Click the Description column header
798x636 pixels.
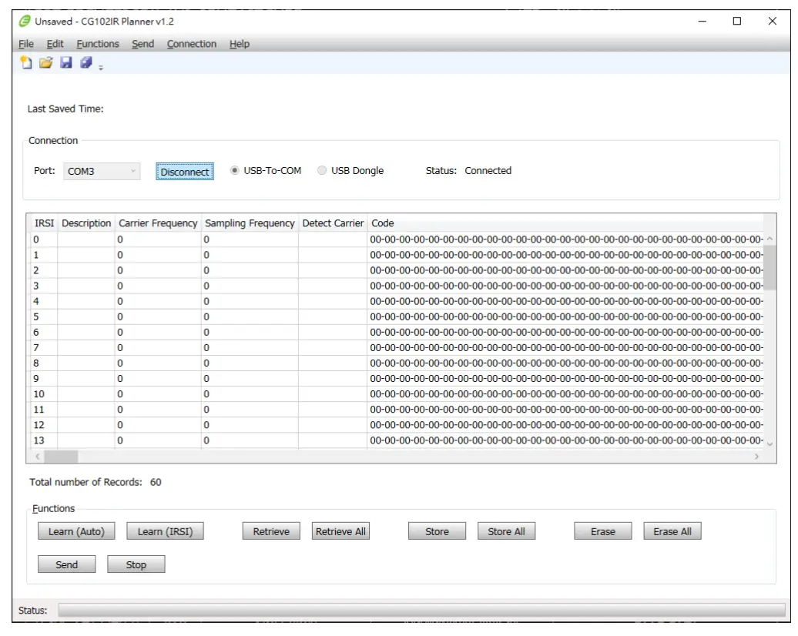click(86, 223)
